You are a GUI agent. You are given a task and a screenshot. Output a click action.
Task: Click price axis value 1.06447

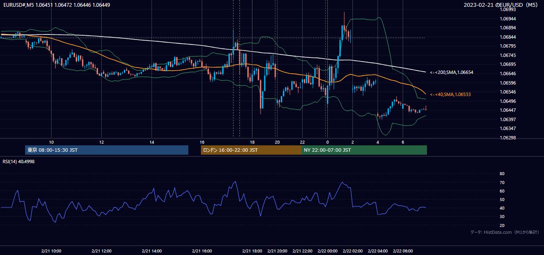(508, 110)
